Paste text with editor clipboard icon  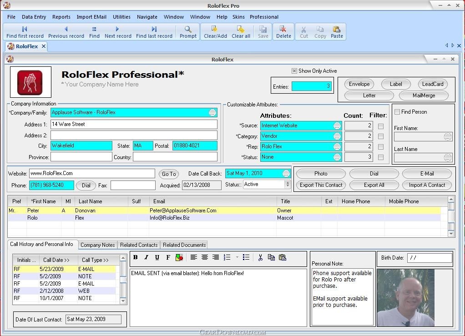[282, 257]
